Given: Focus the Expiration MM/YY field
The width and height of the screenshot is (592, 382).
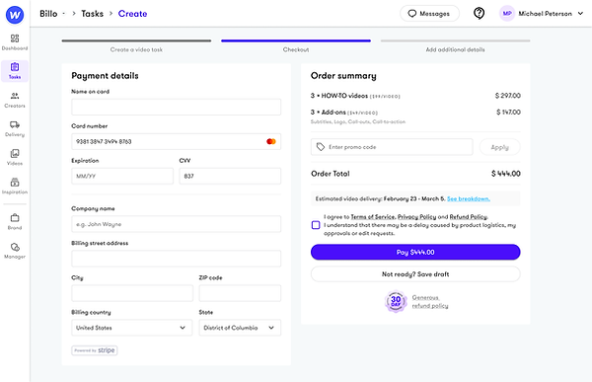Looking at the screenshot, I should click(122, 176).
